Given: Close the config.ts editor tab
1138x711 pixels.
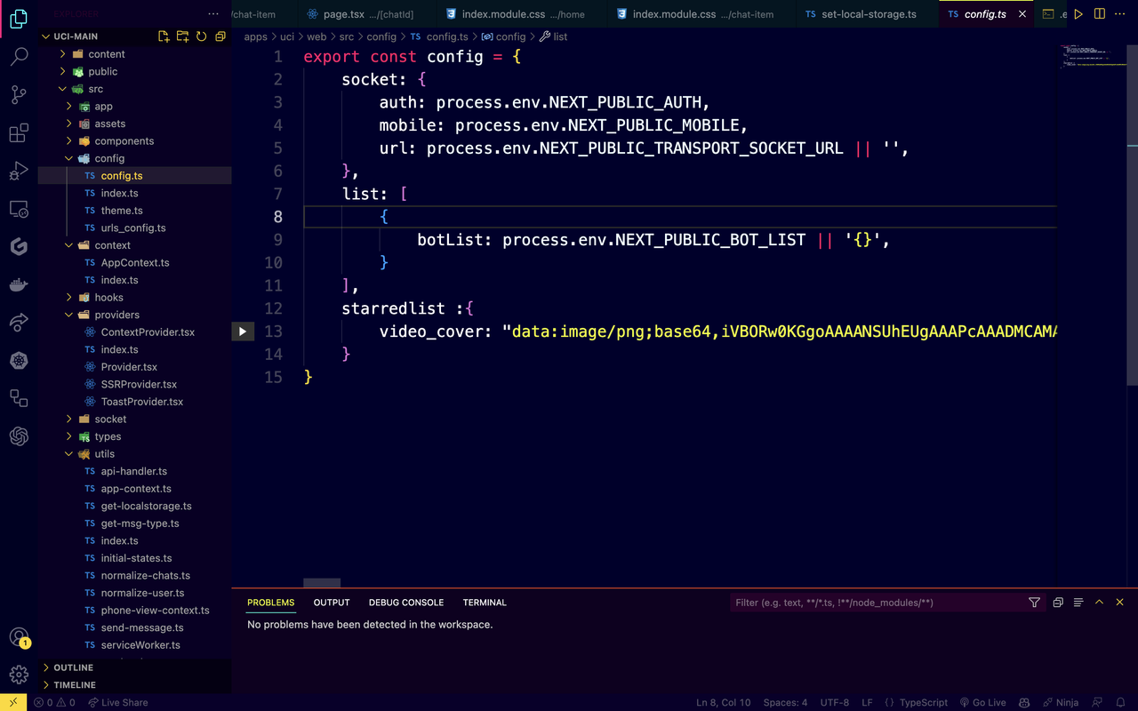Looking at the screenshot, I should [x=1022, y=14].
